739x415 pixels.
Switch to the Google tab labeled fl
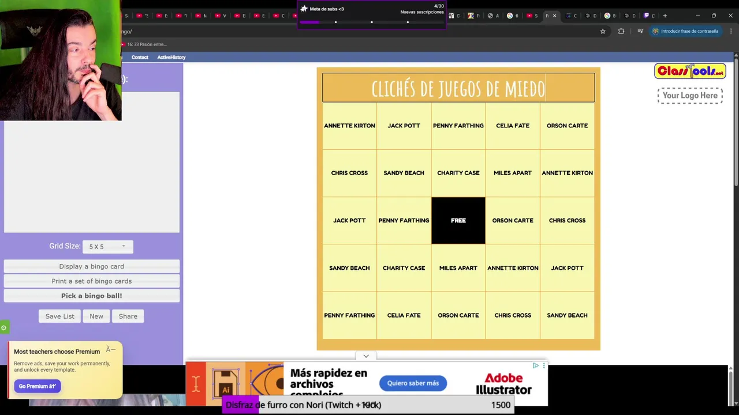click(512, 16)
